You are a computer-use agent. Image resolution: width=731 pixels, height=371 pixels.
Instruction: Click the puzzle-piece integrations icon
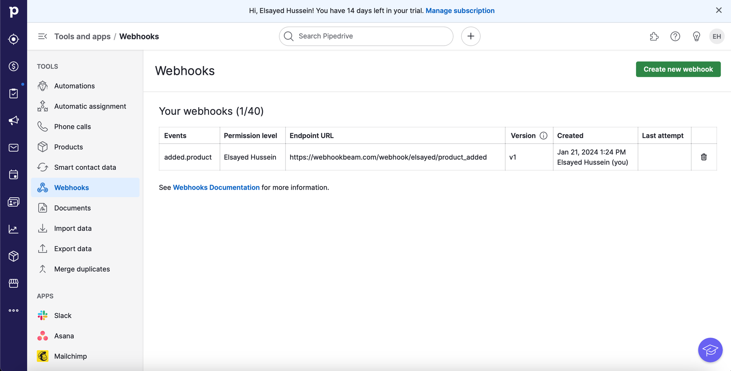[654, 36]
